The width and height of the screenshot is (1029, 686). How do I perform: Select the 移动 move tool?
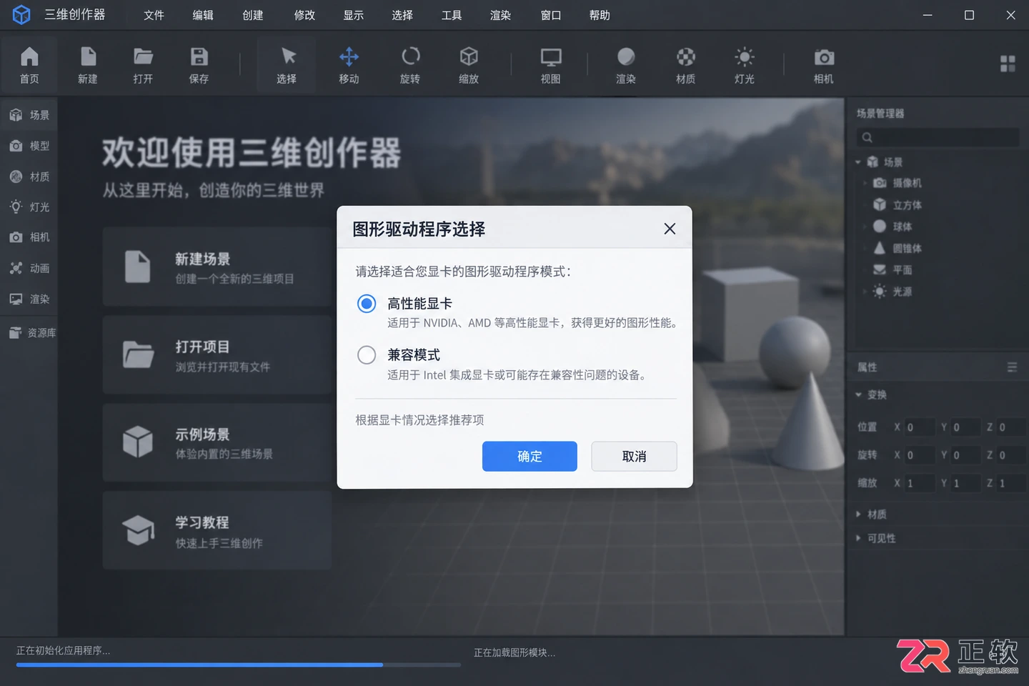click(349, 56)
